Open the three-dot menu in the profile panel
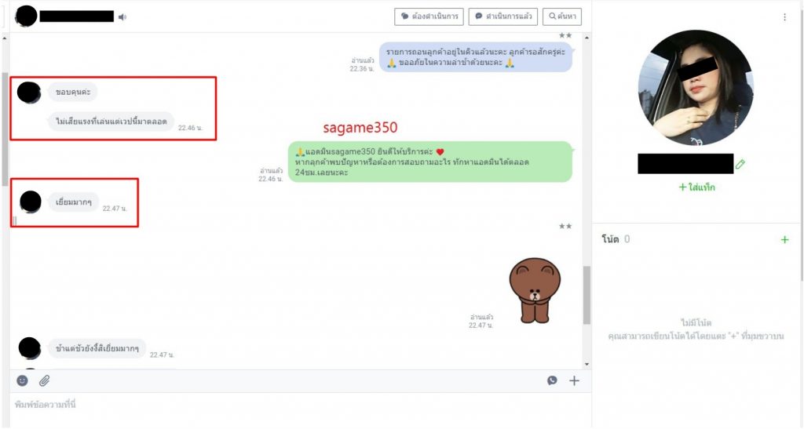 coord(784,17)
